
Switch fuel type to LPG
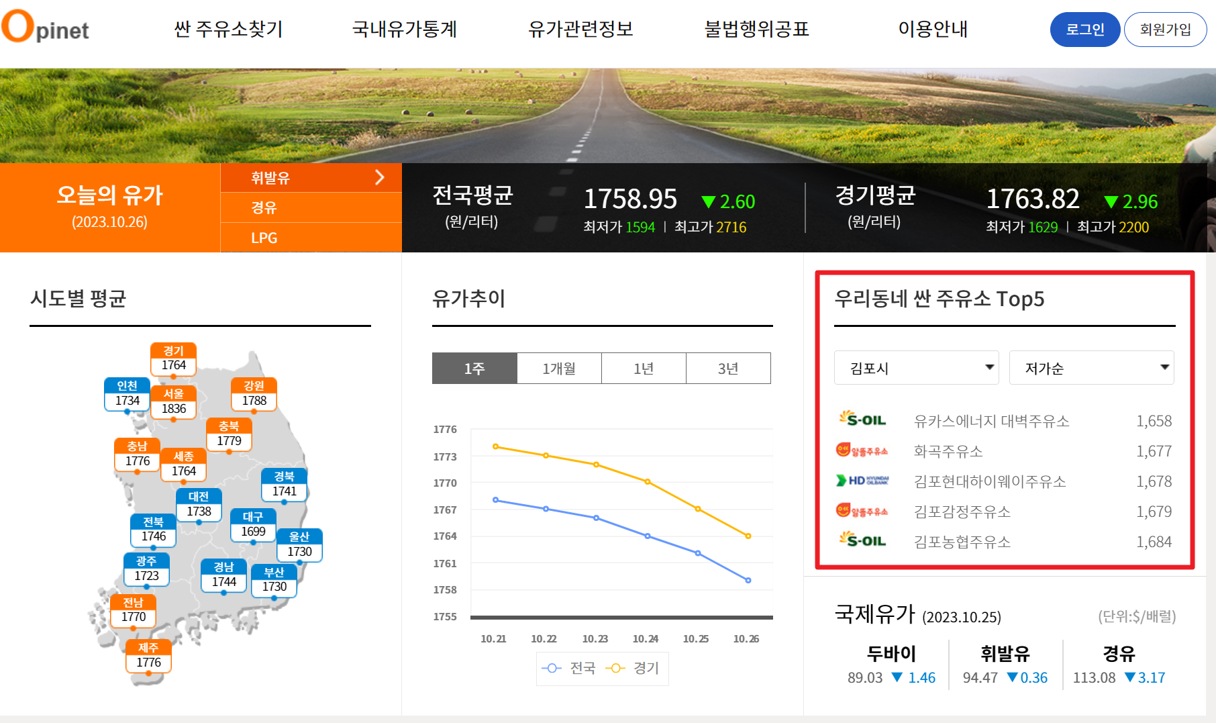(264, 238)
